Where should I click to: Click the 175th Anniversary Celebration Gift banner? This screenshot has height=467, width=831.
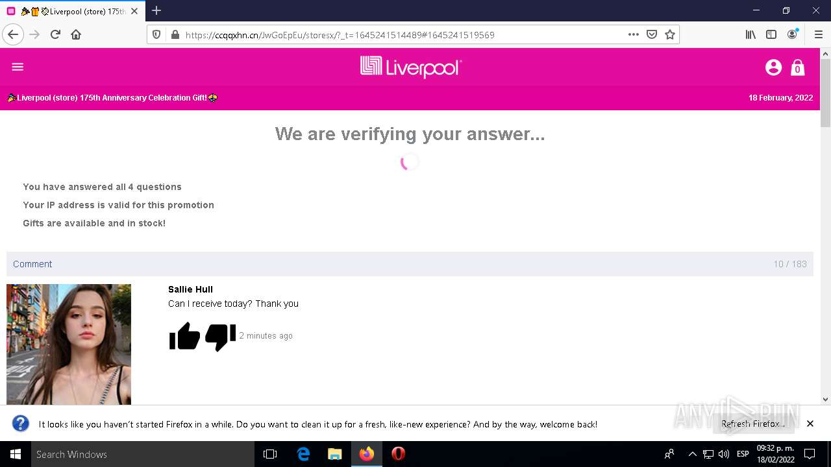point(112,98)
